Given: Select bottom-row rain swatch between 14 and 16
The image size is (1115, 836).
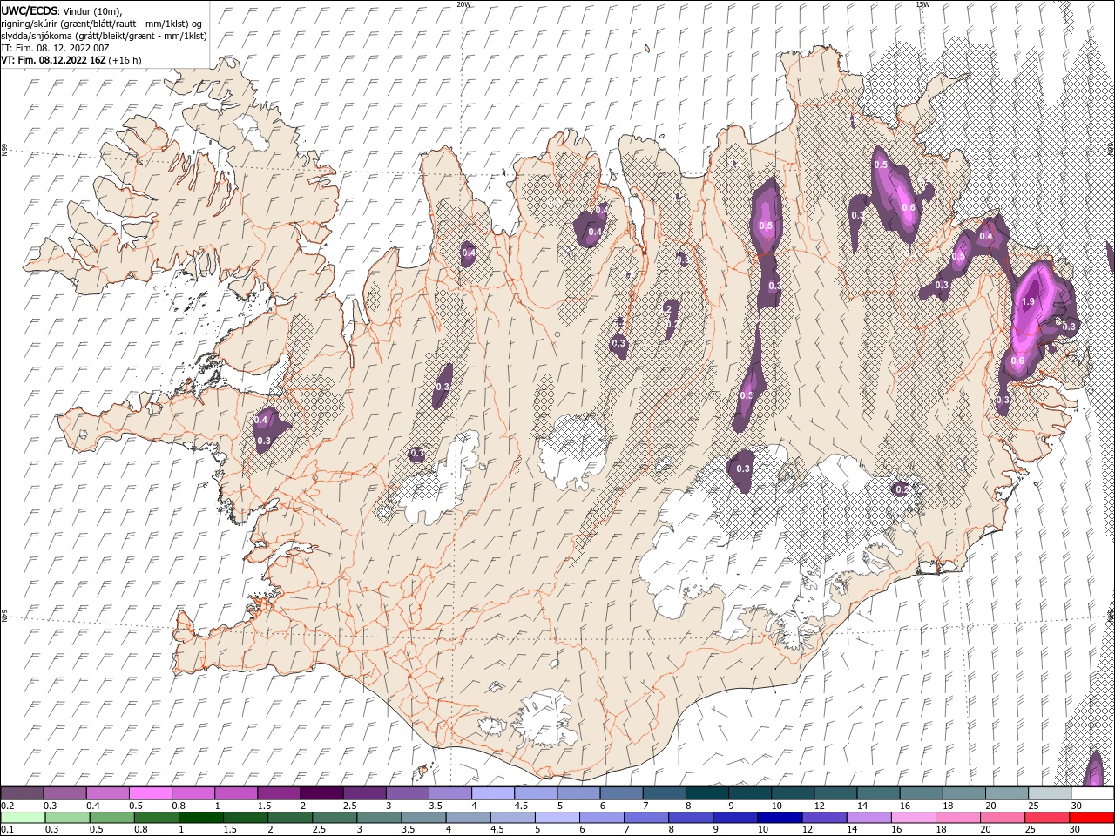Looking at the screenshot, I should click(870, 819).
